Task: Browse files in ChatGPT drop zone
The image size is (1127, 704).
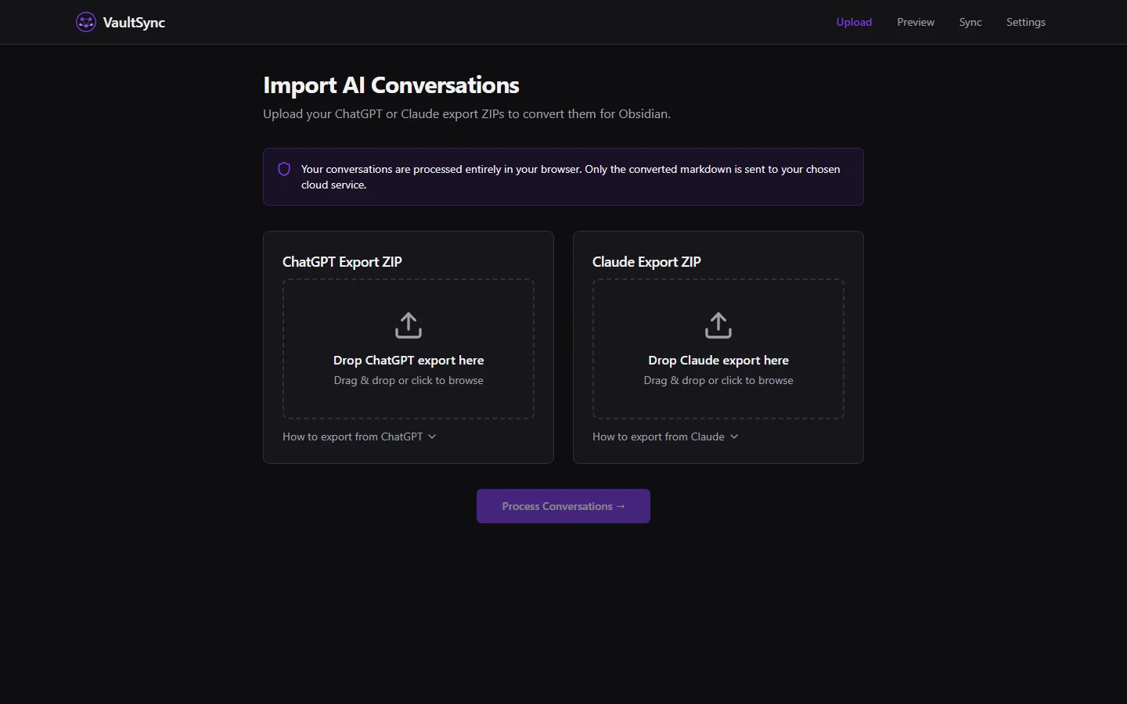Action: tap(409, 349)
